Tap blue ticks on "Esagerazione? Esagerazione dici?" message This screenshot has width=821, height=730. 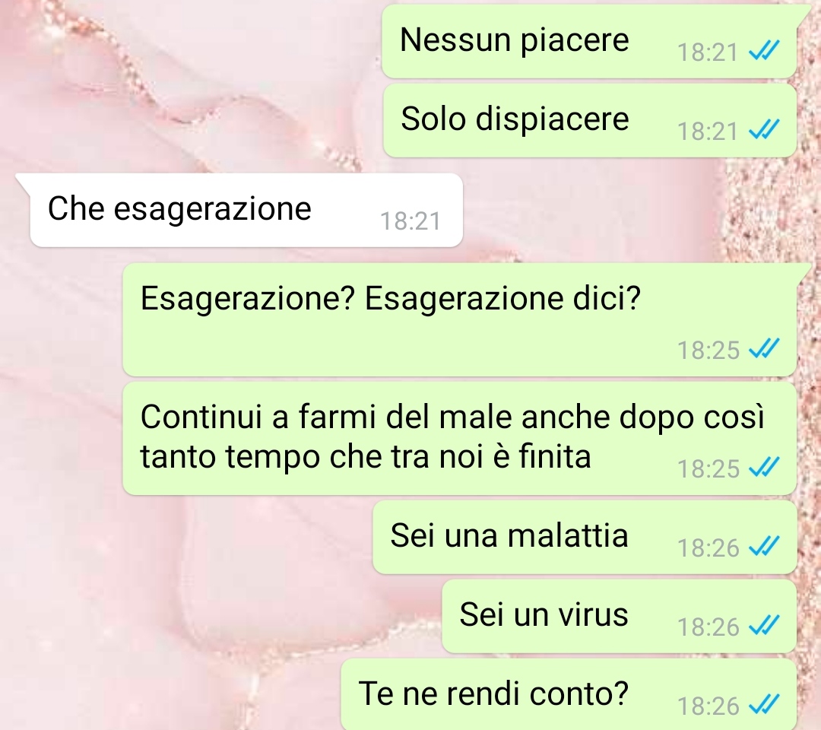(764, 348)
